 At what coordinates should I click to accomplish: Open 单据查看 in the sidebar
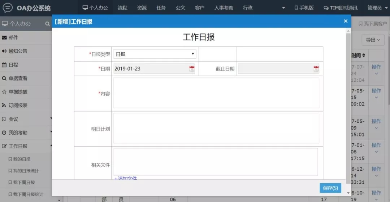point(18,78)
